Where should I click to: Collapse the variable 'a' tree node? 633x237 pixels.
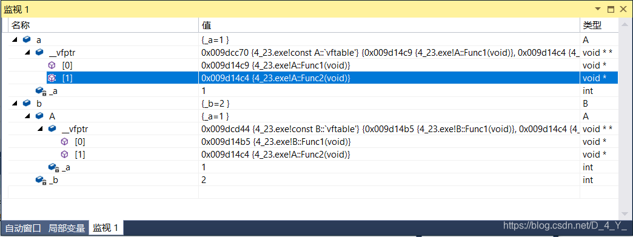tap(15, 40)
